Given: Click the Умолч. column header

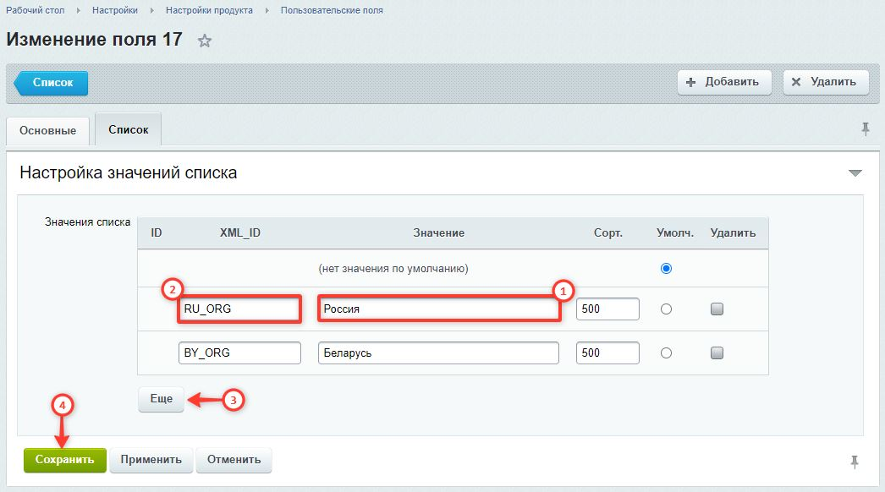Looking at the screenshot, I should click(675, 233).
